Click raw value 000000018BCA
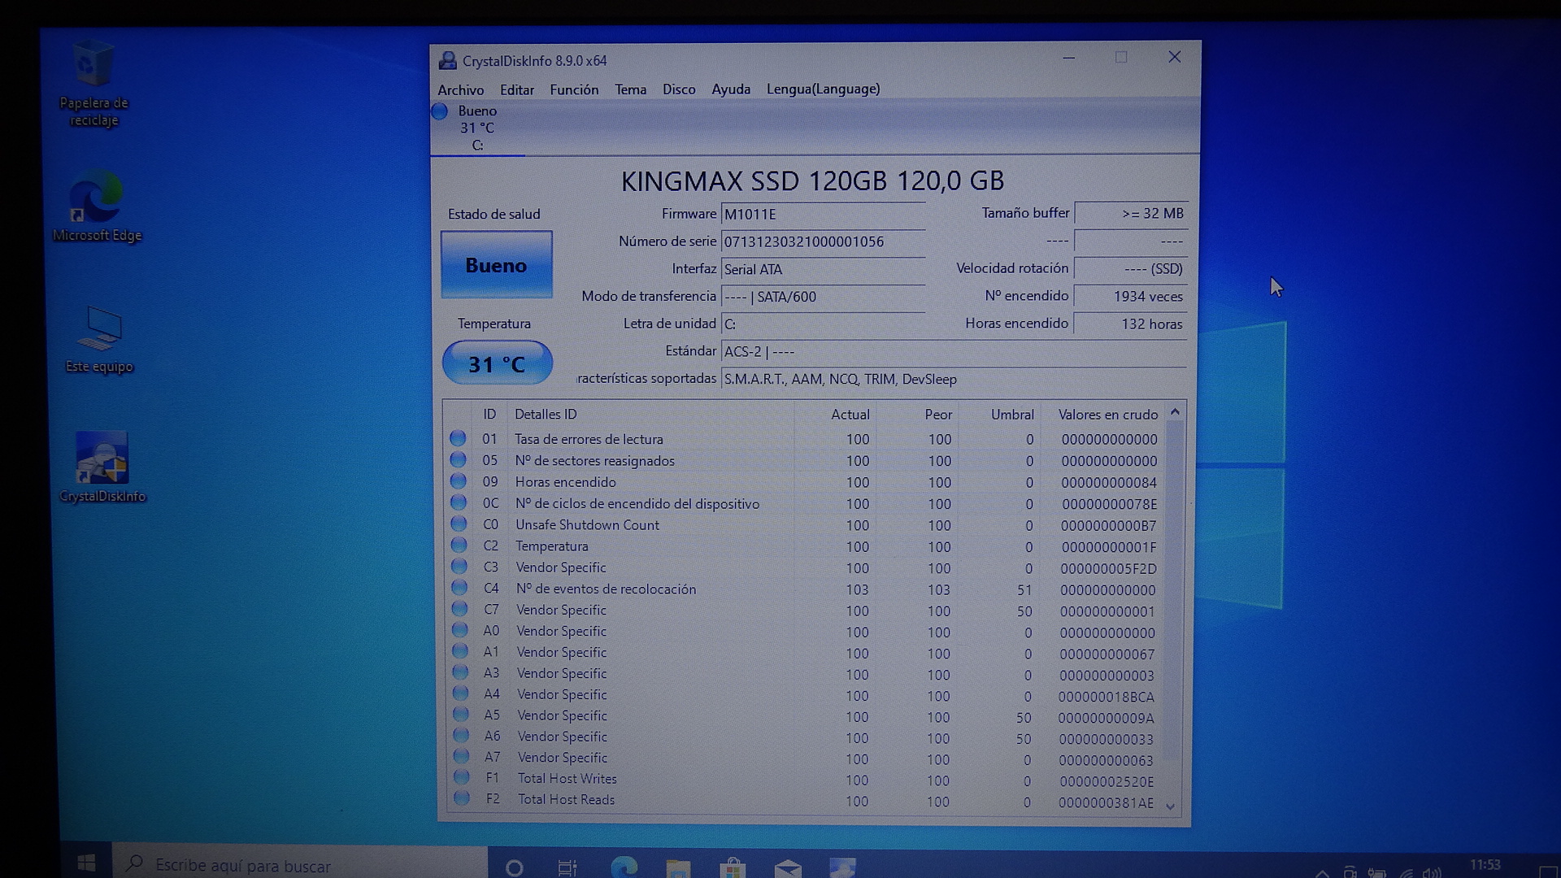The image size is (1561, 878). click(x=1106, y=697)
